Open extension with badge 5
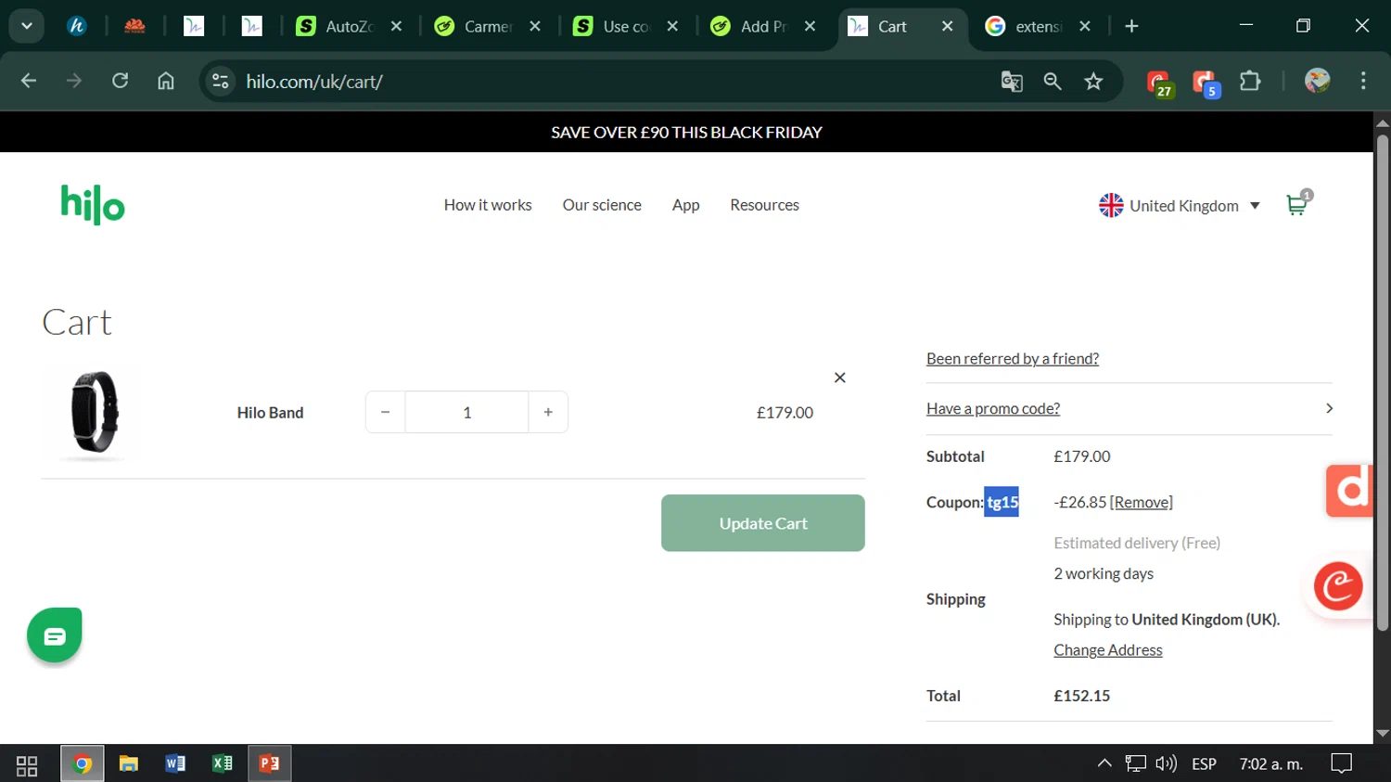This screenshot has height=782, width=1391. click(1206, 83)
